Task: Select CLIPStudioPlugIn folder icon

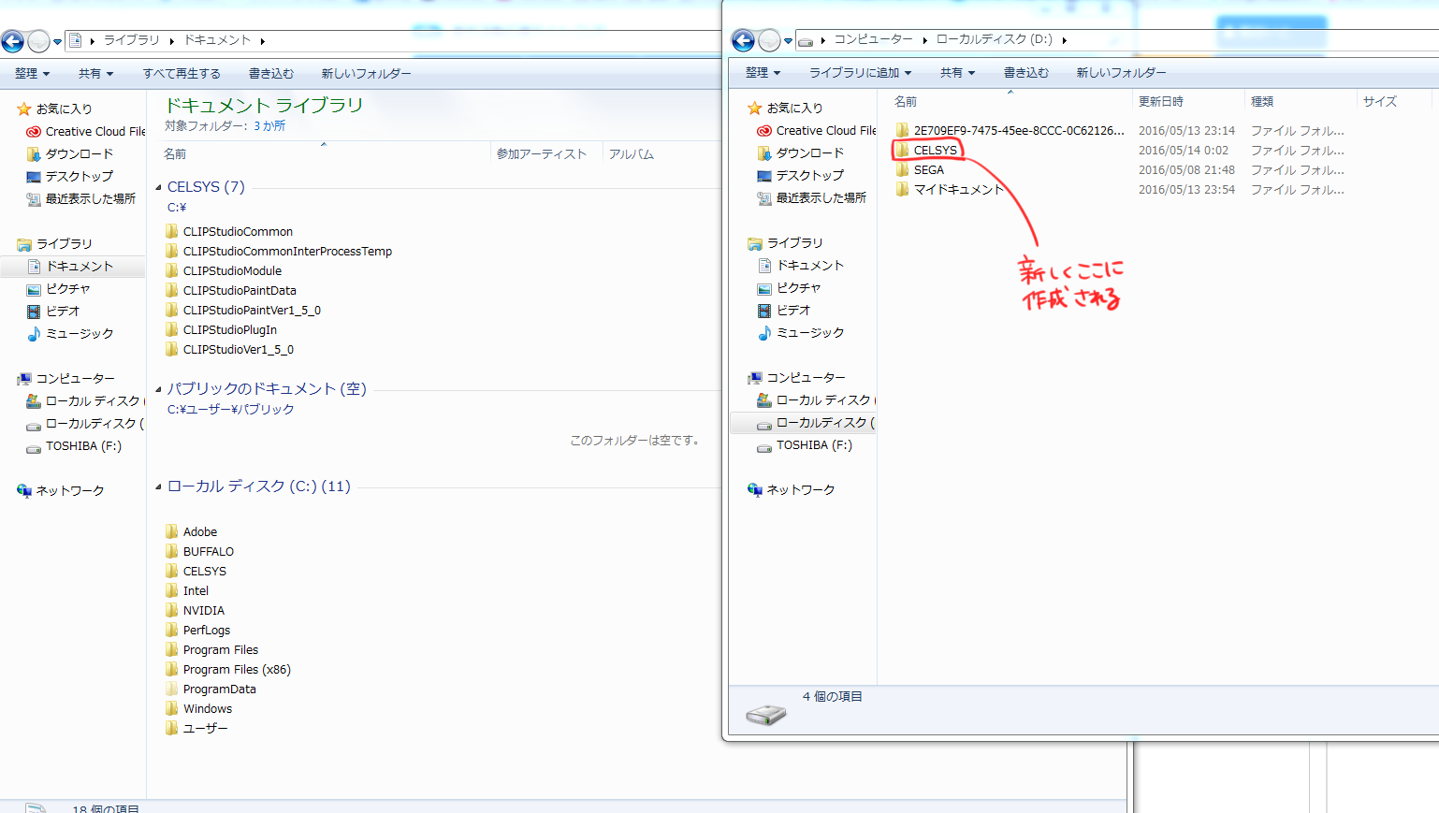Action: pos(172,329)
